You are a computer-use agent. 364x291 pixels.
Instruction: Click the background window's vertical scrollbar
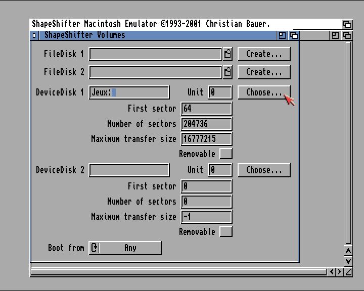pos(348,141)
